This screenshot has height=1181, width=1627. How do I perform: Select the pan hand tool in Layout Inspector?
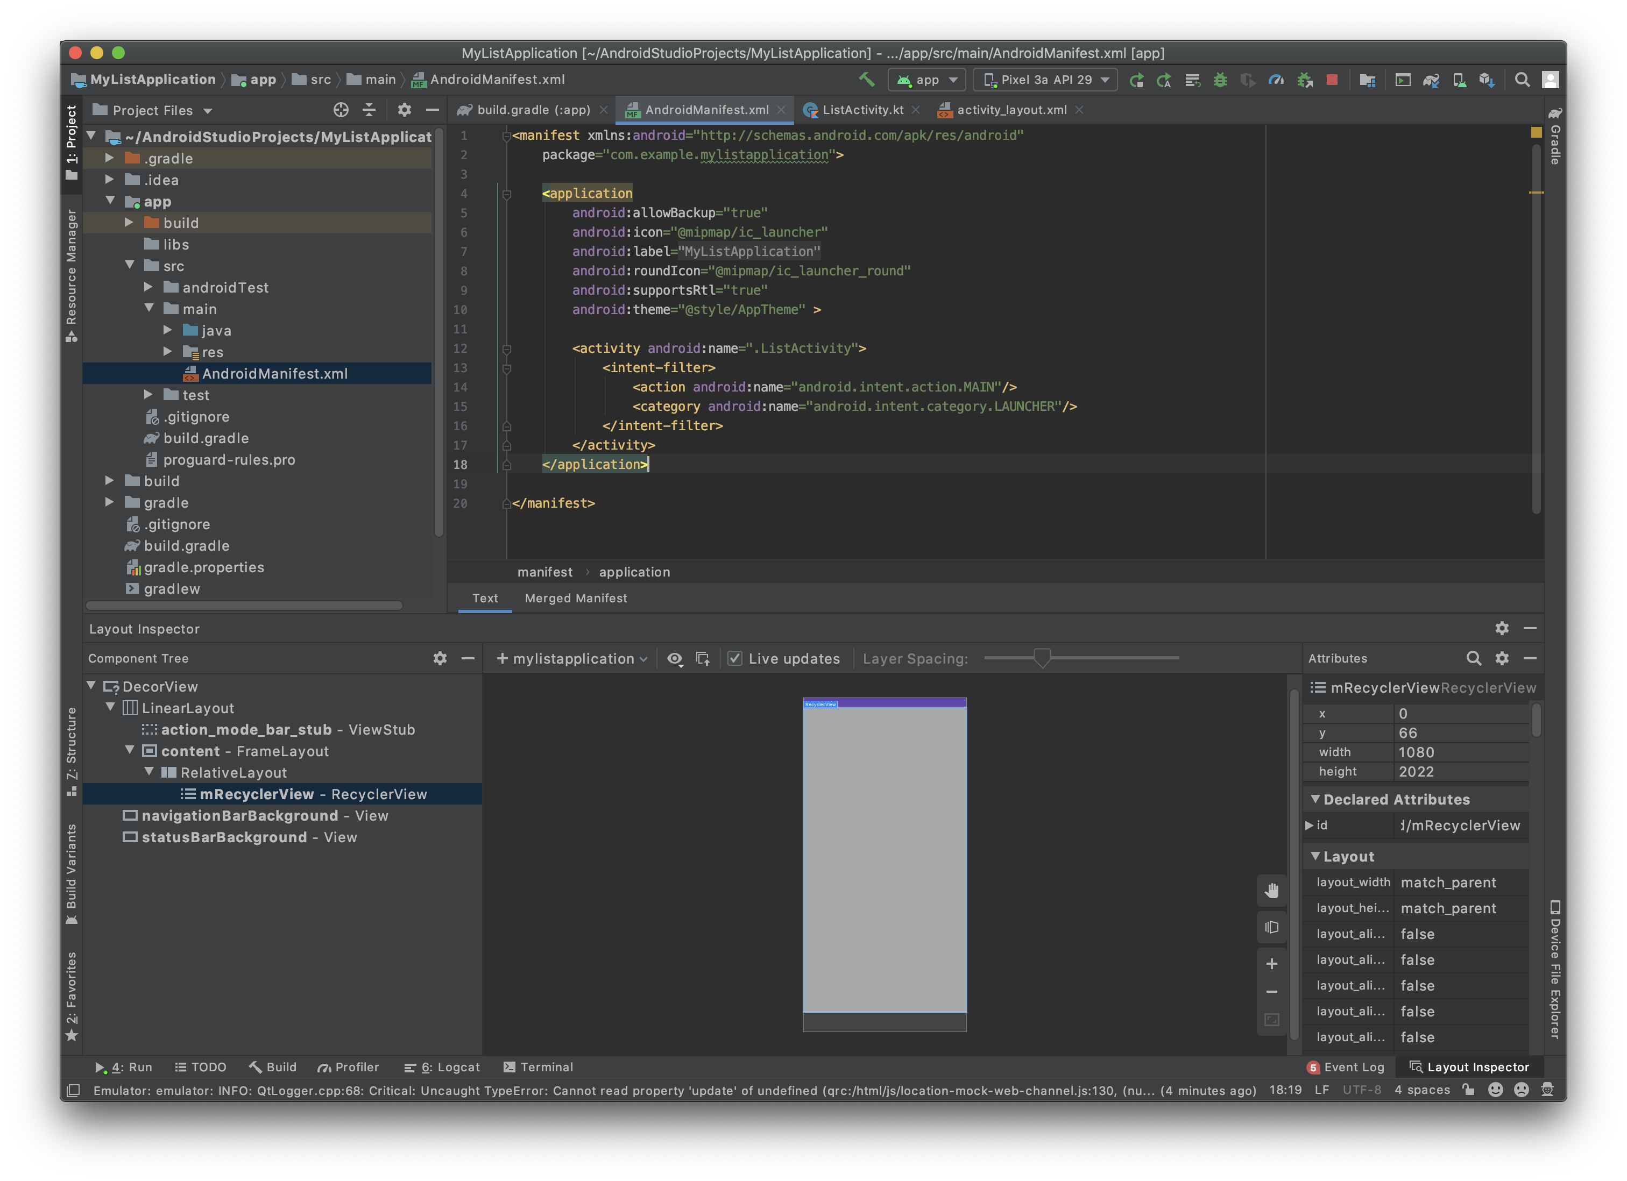(x=1271, y=891)
